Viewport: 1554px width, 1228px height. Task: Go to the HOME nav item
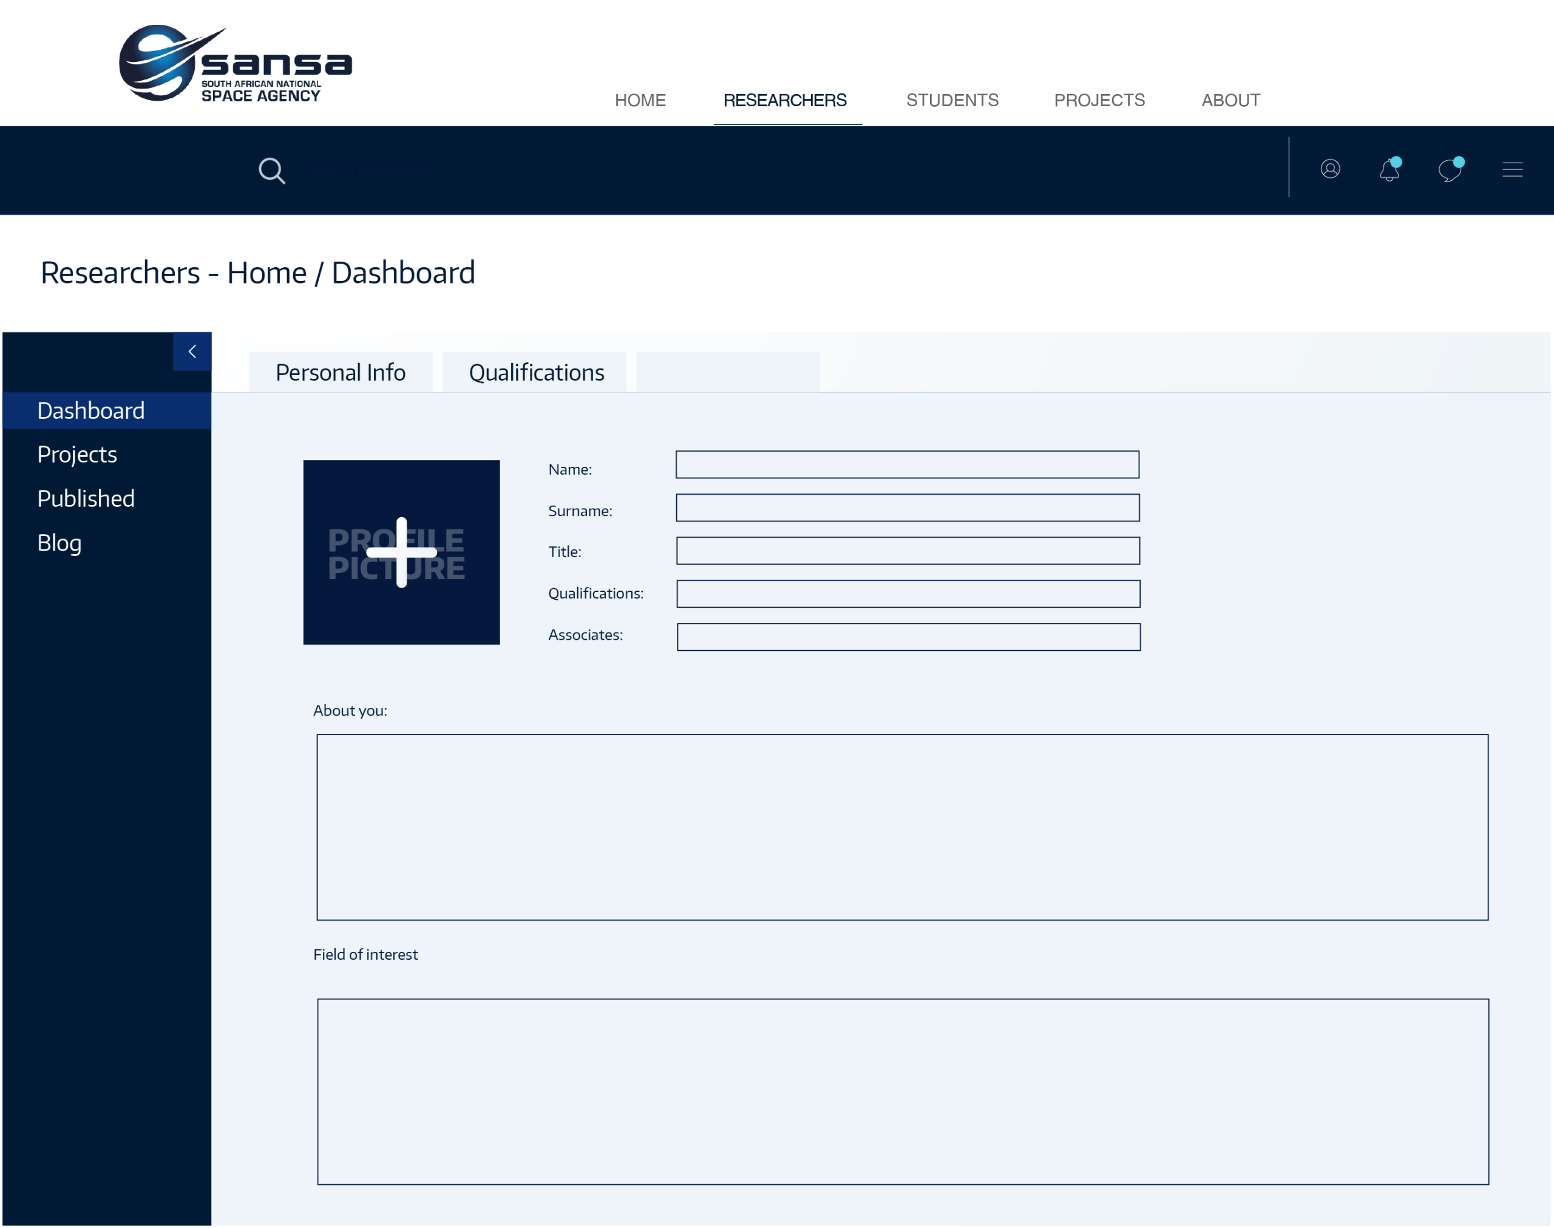pos(640,100)
